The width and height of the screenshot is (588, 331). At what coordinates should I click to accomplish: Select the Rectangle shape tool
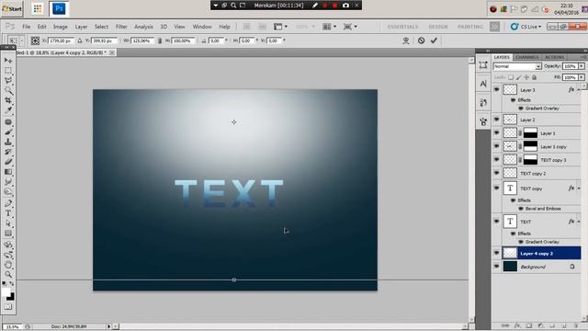click(8, 233)
